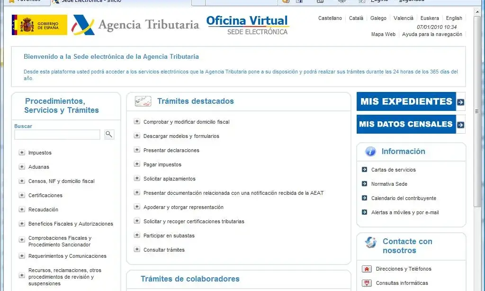Expand the Impuestos tree node
The width and height of the screenshot is (485, 291).
click(22, 152)
